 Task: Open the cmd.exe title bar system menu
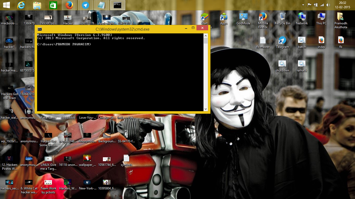pos(40,29)
